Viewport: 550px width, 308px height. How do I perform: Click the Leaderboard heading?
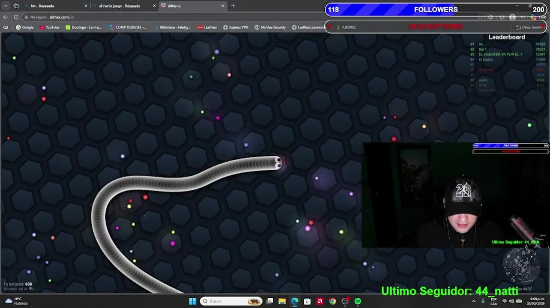pyautogui.click(x=507, y=37)
